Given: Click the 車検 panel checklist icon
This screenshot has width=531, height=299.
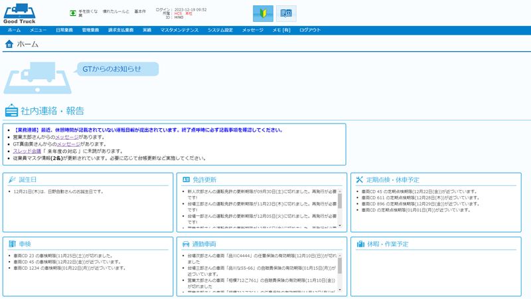Looking at the screenshot, I should 11,244.
